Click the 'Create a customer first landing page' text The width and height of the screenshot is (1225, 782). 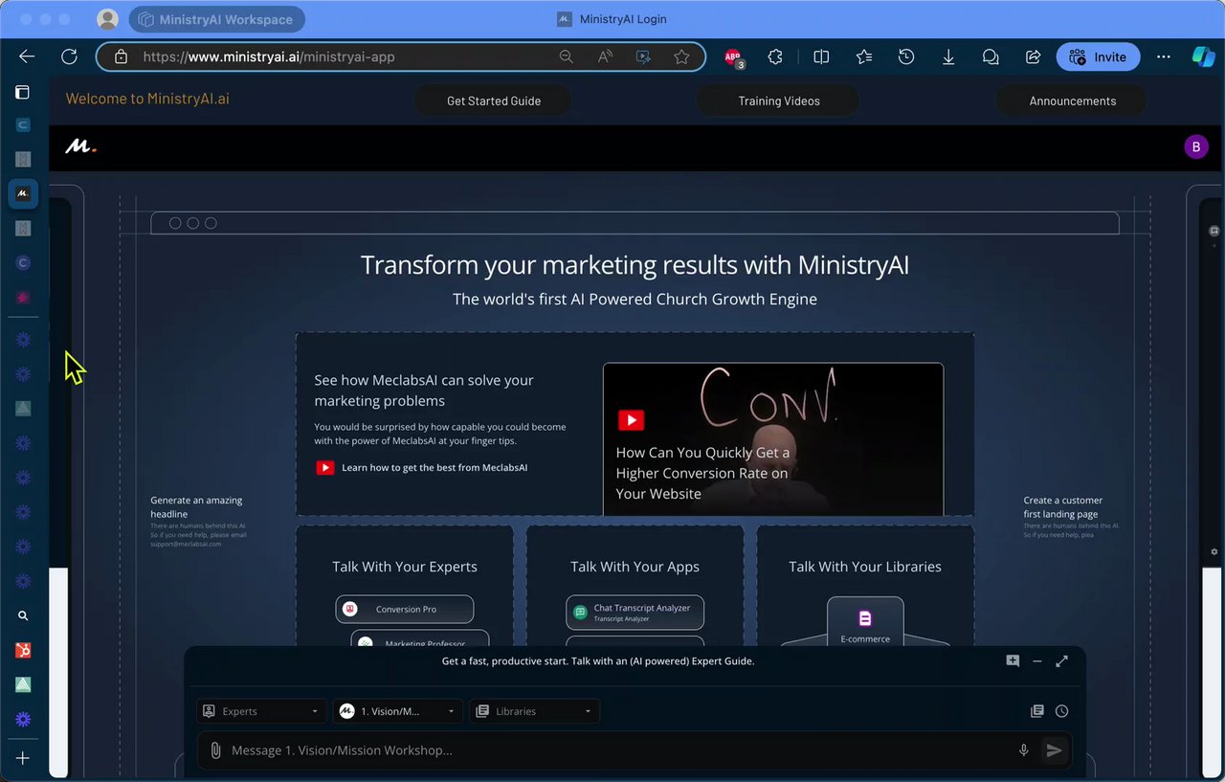click(1063, 507)
